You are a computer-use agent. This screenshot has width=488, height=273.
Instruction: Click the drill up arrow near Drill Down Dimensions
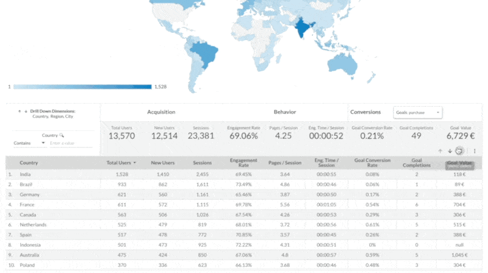(20, 112)
